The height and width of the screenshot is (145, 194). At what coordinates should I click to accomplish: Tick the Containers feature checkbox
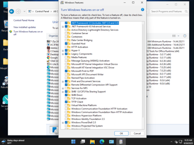[66, 37]
